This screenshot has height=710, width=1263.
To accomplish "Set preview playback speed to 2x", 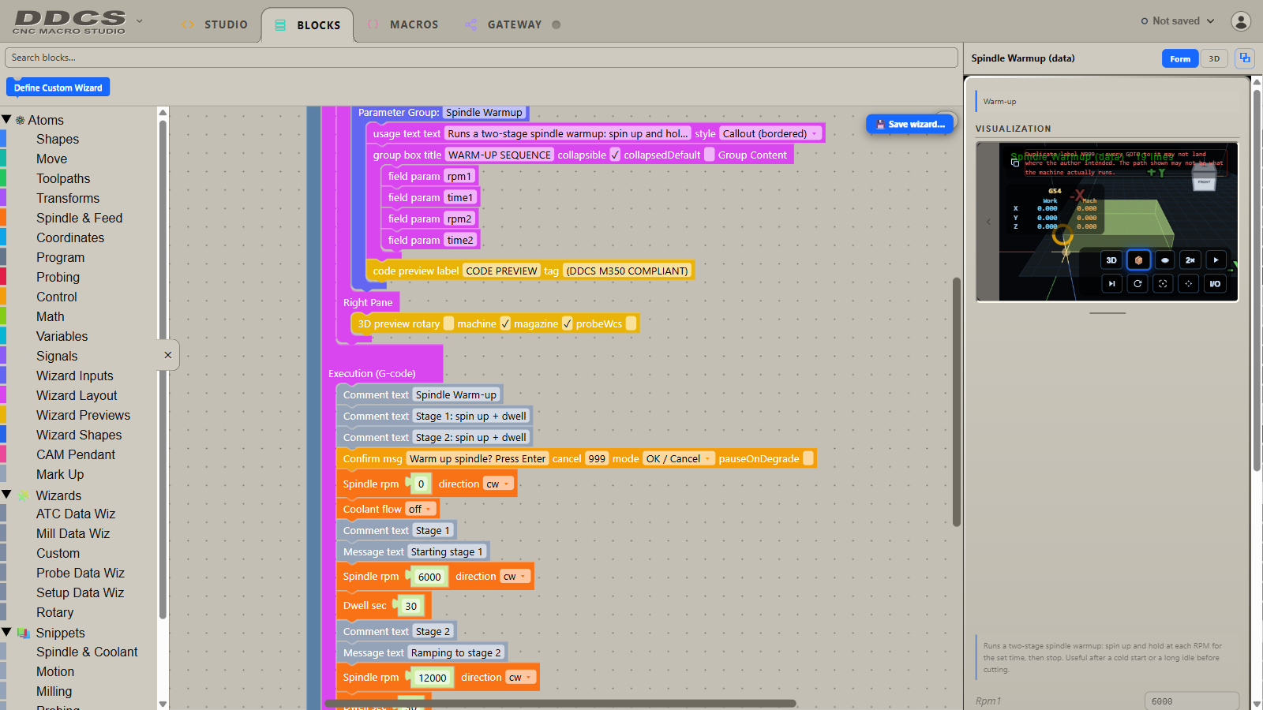I will [1190, 260].
